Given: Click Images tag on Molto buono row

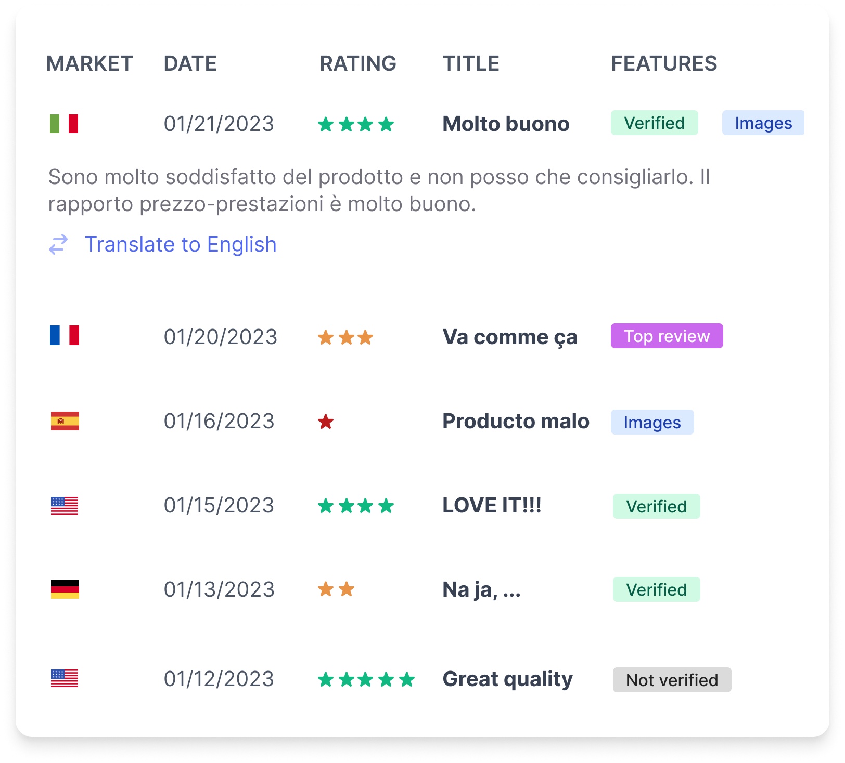Looking at the screenshot, I should (x=763, y=123).
